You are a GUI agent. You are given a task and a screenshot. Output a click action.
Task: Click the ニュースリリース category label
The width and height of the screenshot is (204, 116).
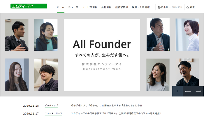[53, 113]
